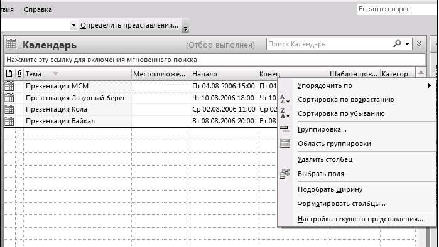This screenshot has height=247, width=439.
Task: Click the Z-A descending sort icon
Action: coord(285,113)
